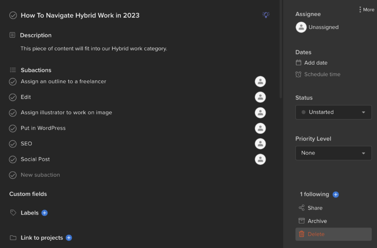Image resolution: width=377 pixels, height=248 pixels.
Task: Open the AI suggestions lightbulb icon
Action: pos(266,15)
